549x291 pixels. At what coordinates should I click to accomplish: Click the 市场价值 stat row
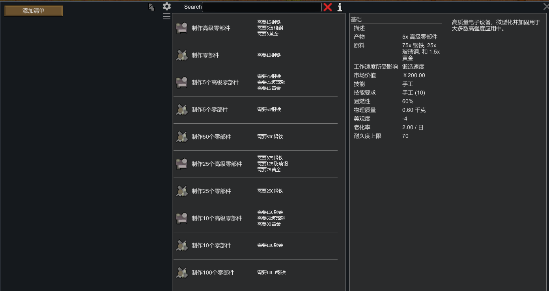point(394,75)
